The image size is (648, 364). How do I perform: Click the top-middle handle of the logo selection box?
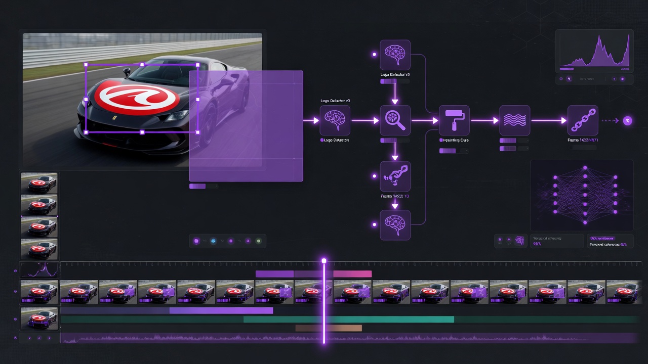coord(142,65)
